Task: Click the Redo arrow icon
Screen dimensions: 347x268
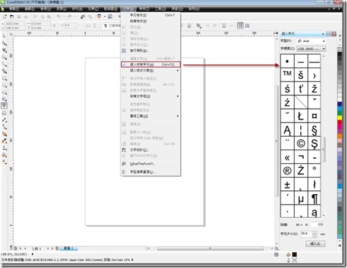Action: click(69, 16)
